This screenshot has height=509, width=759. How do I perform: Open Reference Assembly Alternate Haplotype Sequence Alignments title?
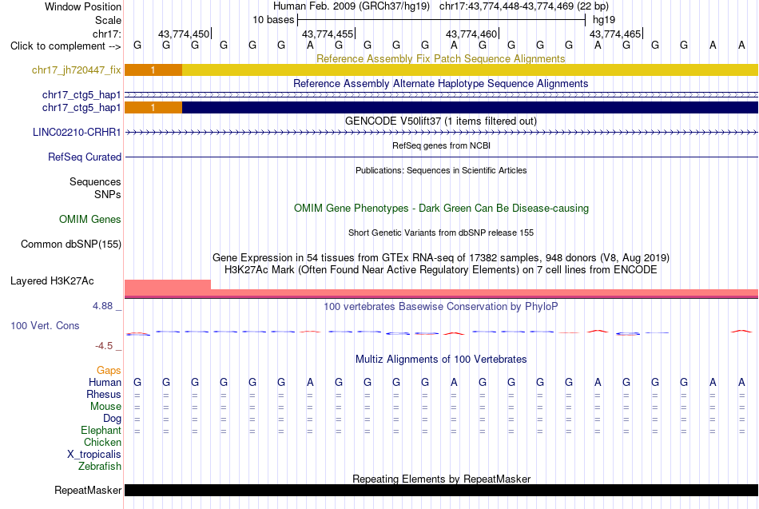click(440, 83)
